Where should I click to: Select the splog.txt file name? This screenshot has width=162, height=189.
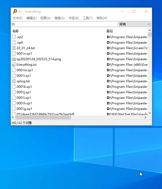tap(23, 81)
